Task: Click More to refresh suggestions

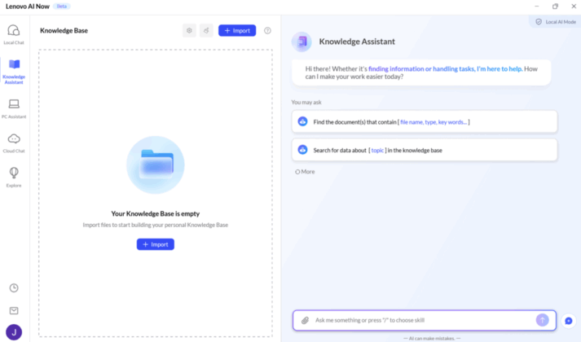Action: (305, 172)
